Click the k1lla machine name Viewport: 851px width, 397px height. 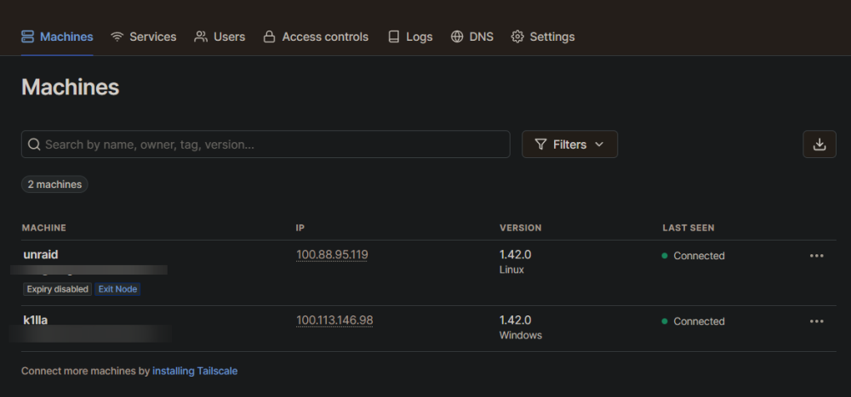(36, 320)
